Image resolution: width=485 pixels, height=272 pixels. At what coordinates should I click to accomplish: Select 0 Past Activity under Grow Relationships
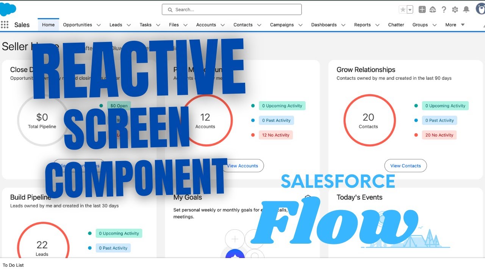(439, 121)
